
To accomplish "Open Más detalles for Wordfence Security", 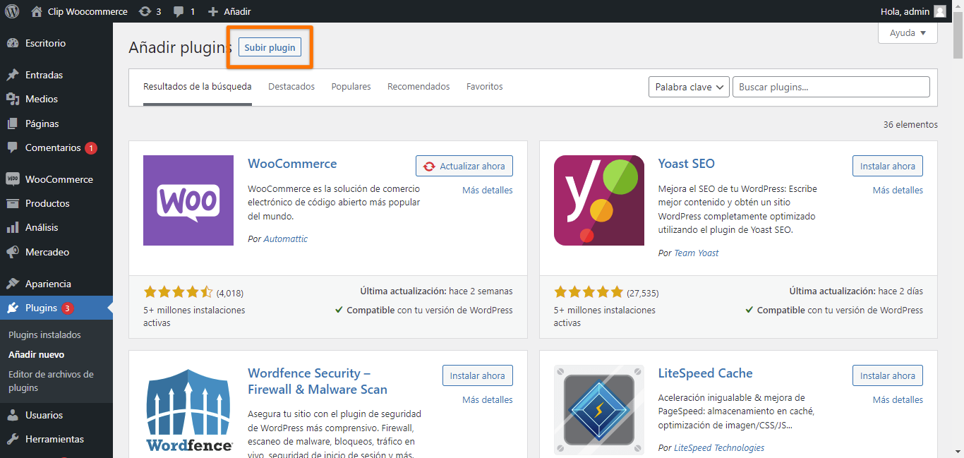I will point(488,399).
